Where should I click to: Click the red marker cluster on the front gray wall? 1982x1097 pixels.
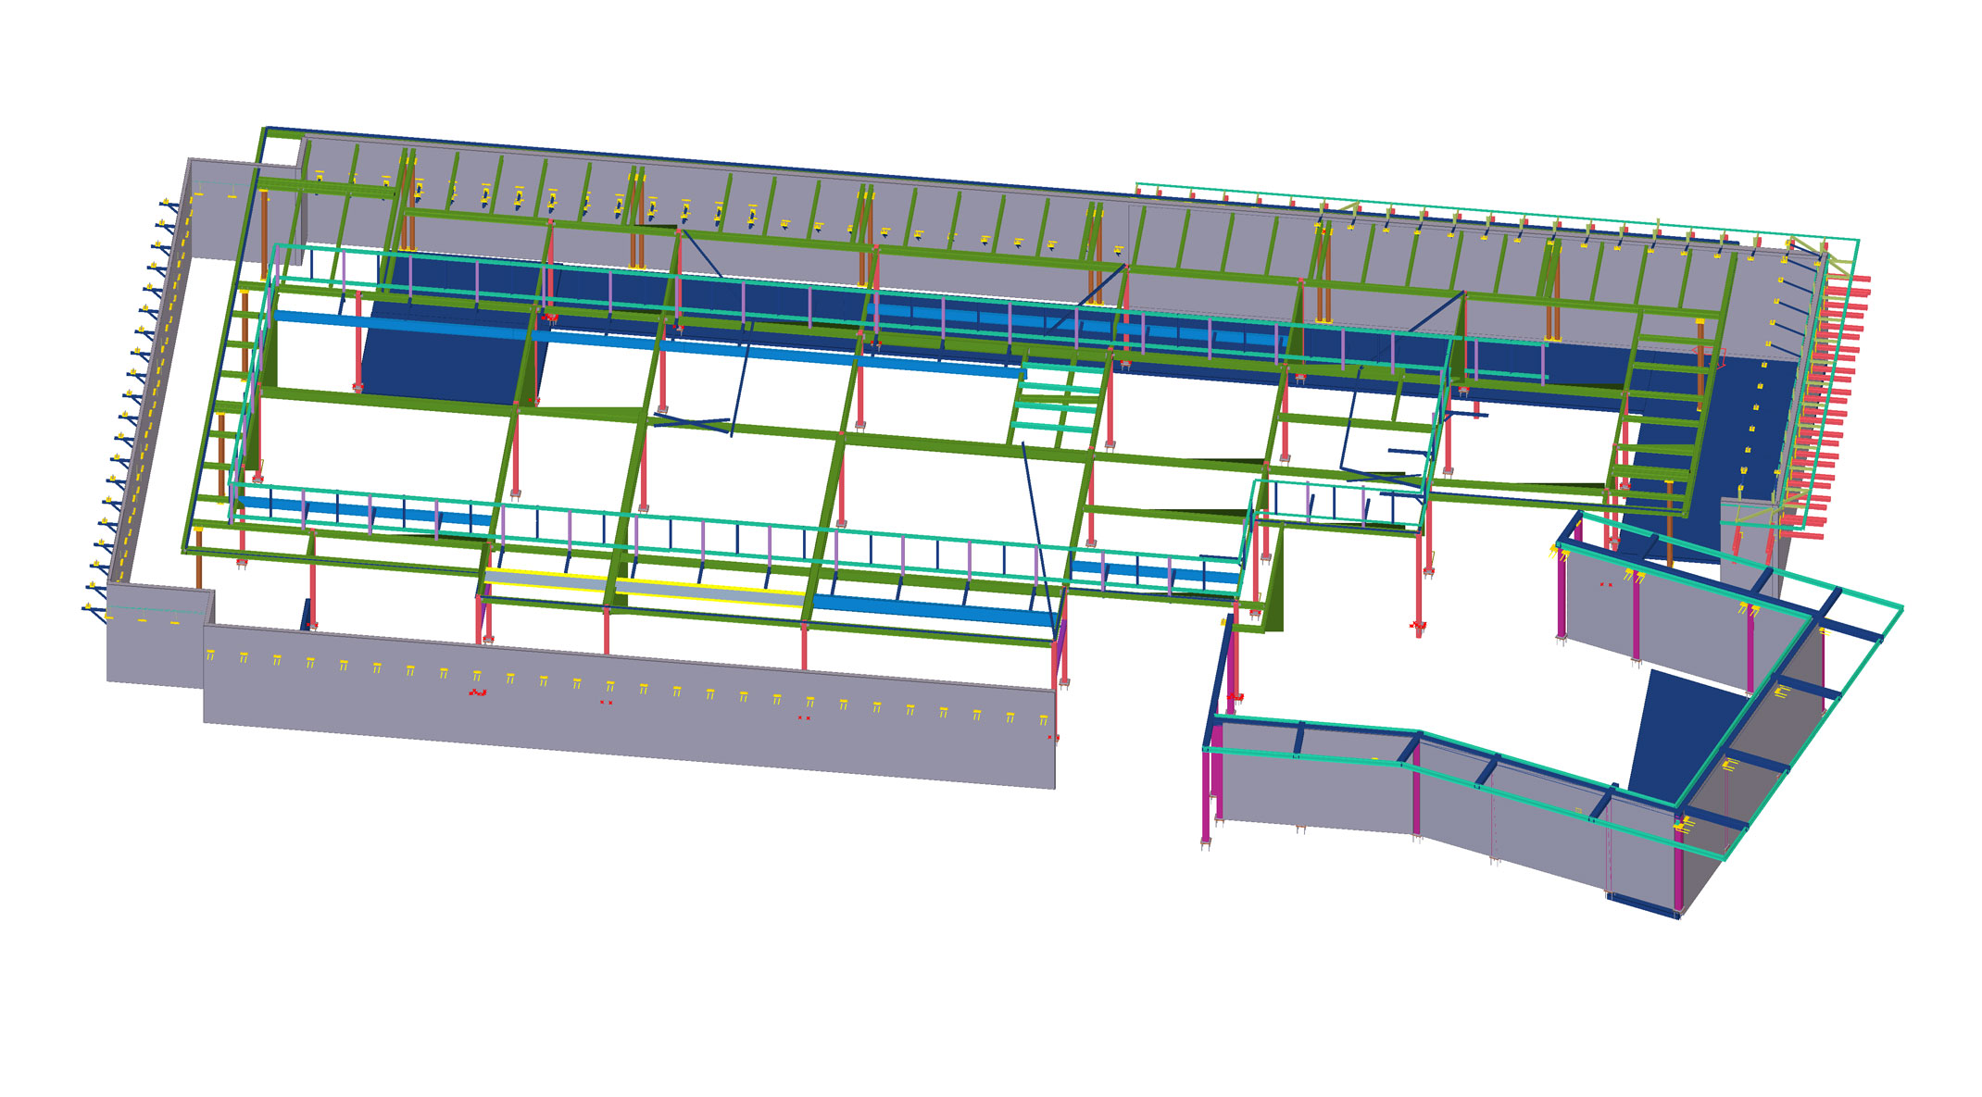(x=477, y=692)
